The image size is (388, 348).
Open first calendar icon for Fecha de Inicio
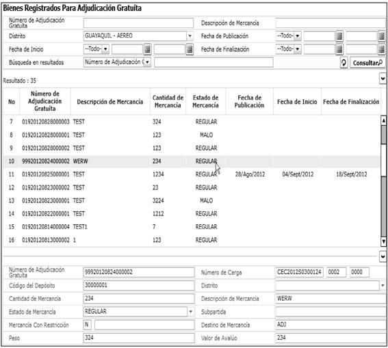point(147,49)
